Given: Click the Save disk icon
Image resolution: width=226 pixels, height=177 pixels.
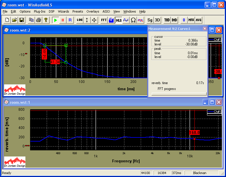Looking at the screenshot, I should click(22, 20).
